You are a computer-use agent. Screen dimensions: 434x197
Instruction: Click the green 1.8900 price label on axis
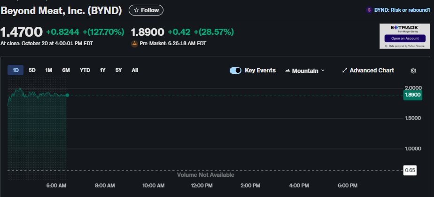412,95
